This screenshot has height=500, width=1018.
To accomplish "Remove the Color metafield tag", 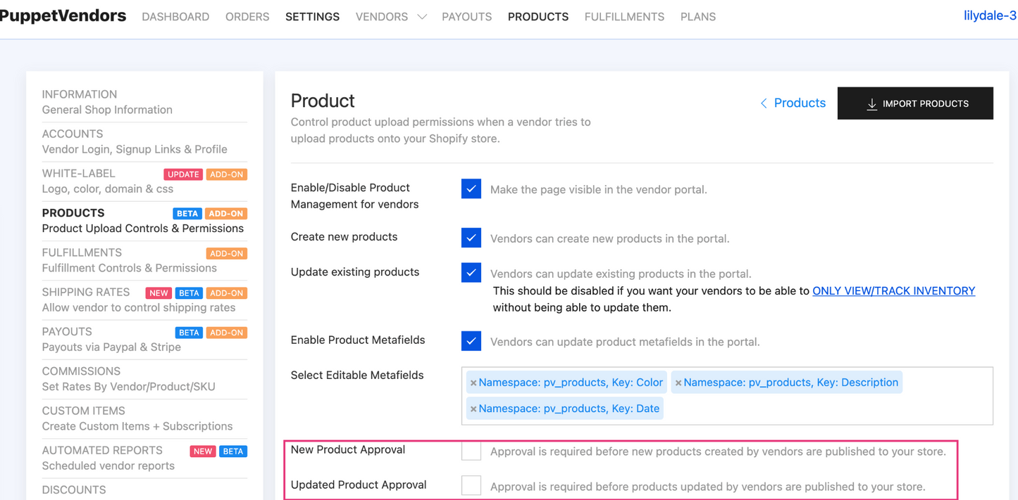I will [473, 383].
